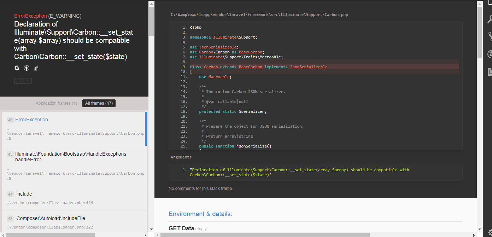Image resolution: width=492 pixels, height=237 pixels.
Task: Click 'public function jsonSerialize()' line
Action: (x=235, y=146)
